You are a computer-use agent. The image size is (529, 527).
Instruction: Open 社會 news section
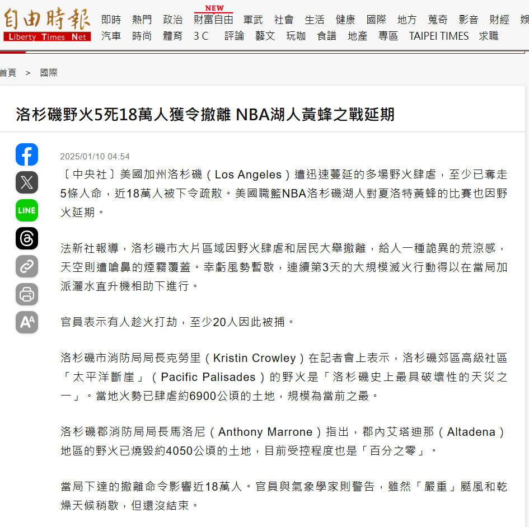(x=284, y=20)
